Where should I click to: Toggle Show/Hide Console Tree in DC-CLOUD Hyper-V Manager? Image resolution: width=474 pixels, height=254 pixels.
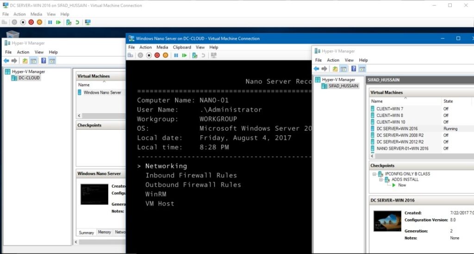pyautogui.click(x=33, y=61)
